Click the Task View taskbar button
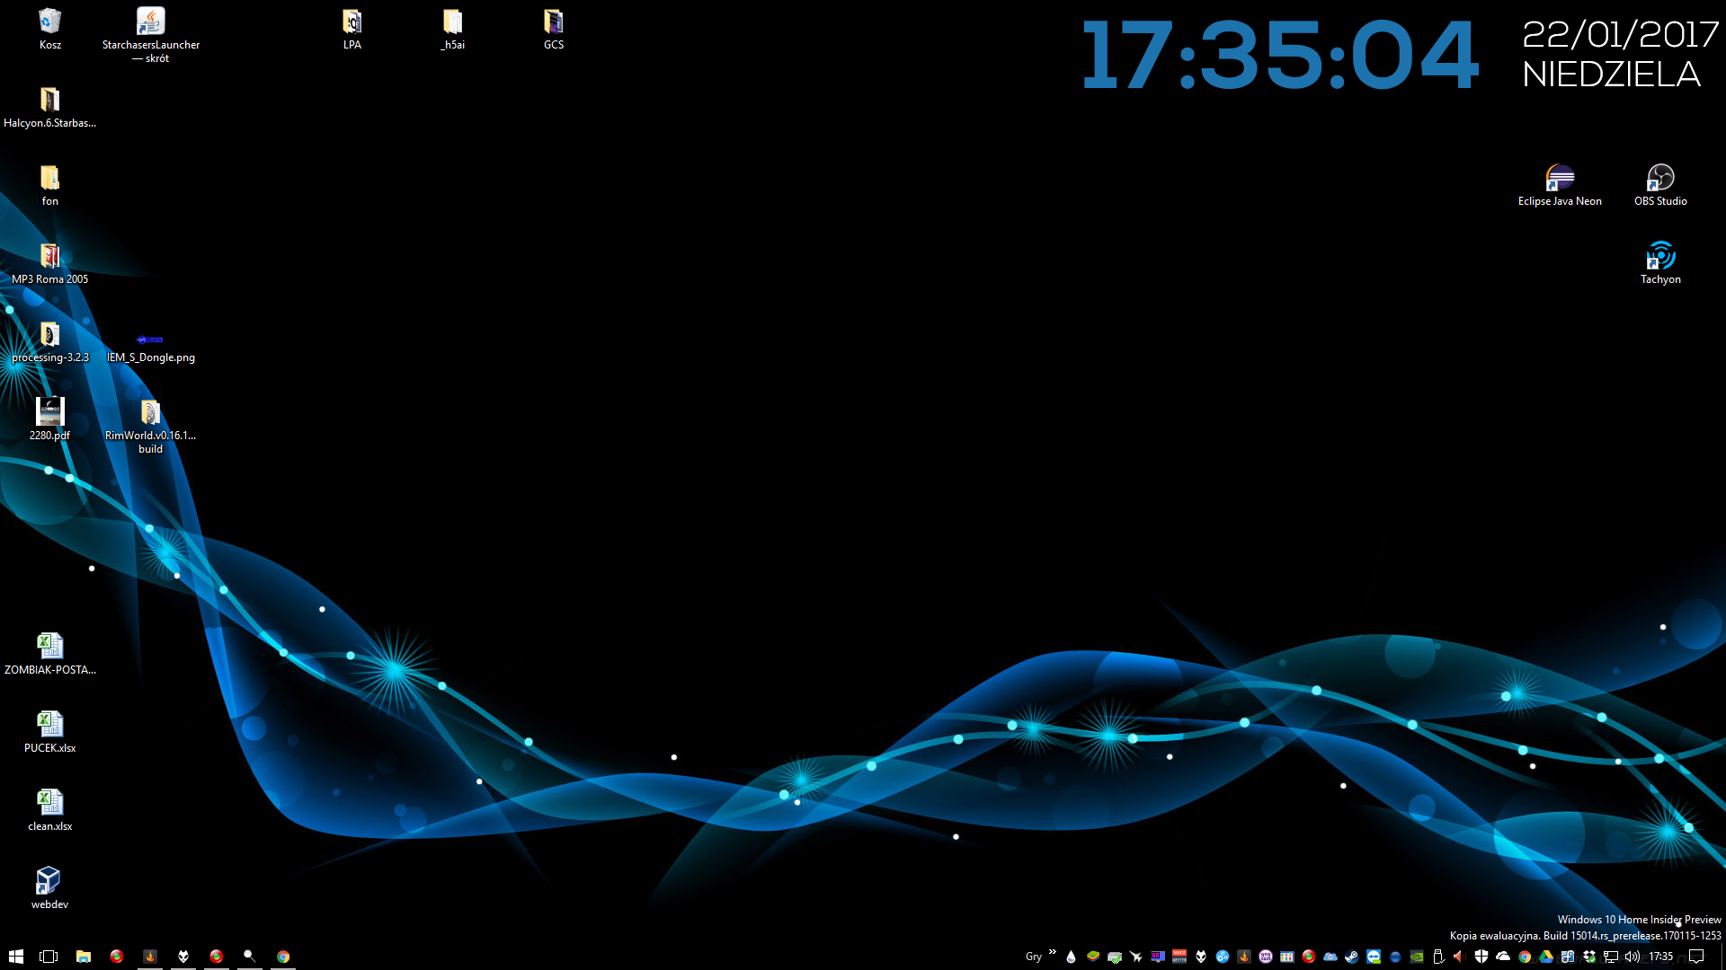This screenshot has width=1726, height=970. (49, 957)
